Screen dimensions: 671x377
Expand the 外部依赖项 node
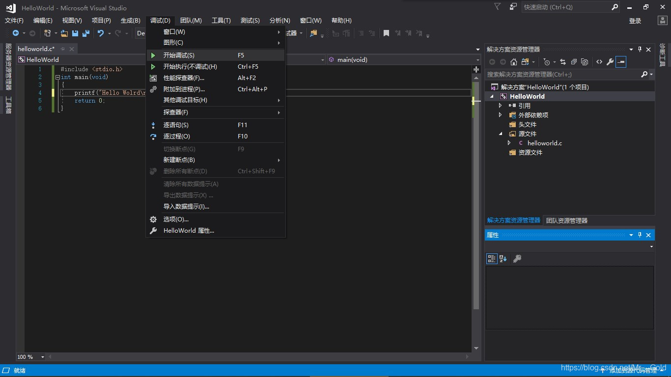point(501,115)
